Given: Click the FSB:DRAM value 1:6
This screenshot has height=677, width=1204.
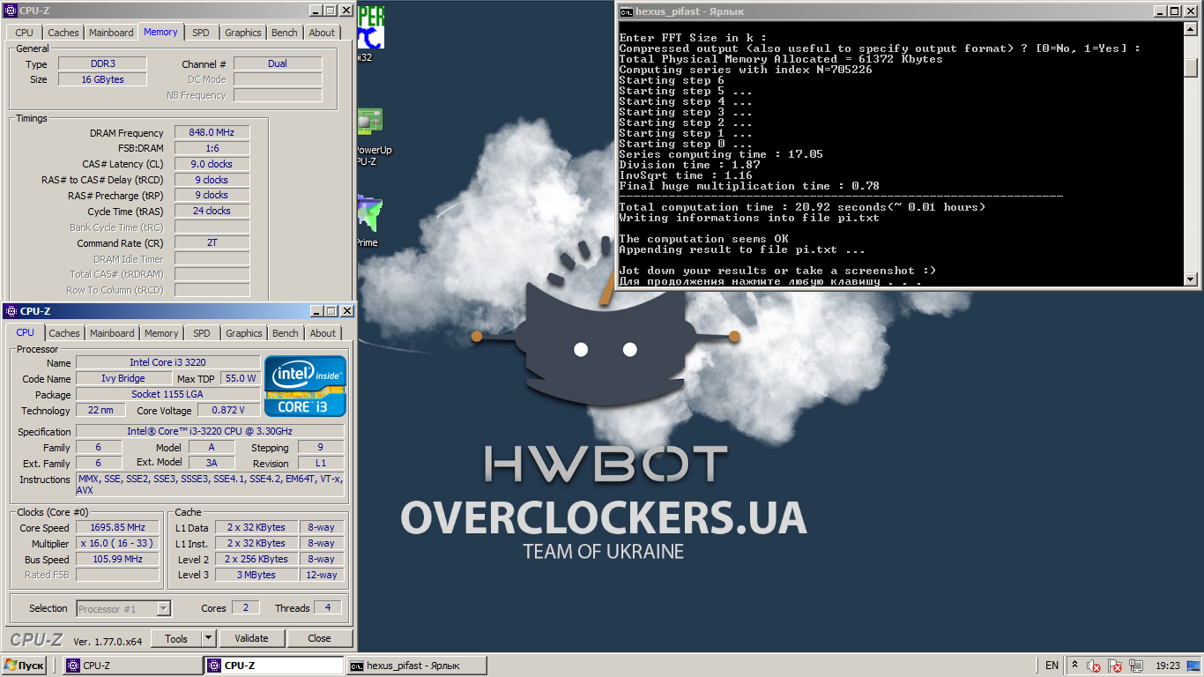Looking at the screenshot, I should click(x=212, y=148).
